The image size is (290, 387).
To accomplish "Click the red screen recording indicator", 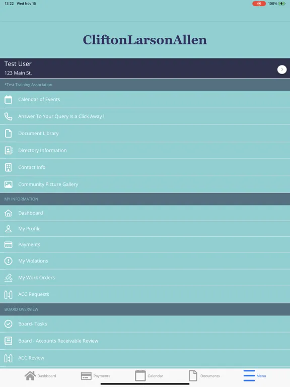I will (259, 4).
